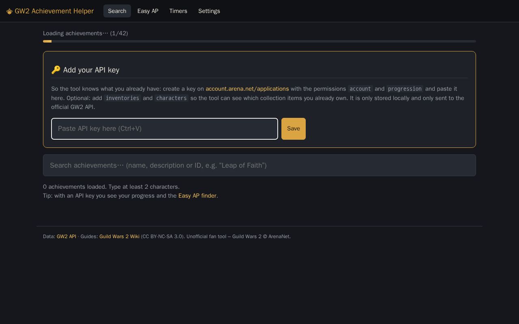
Task: Open the Timers tab
Action: tap(178, 11)
